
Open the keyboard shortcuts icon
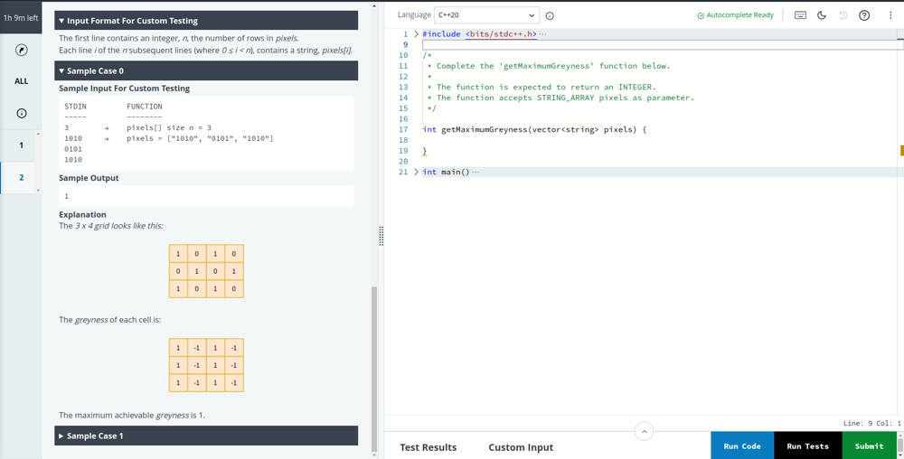coord(800,15)
